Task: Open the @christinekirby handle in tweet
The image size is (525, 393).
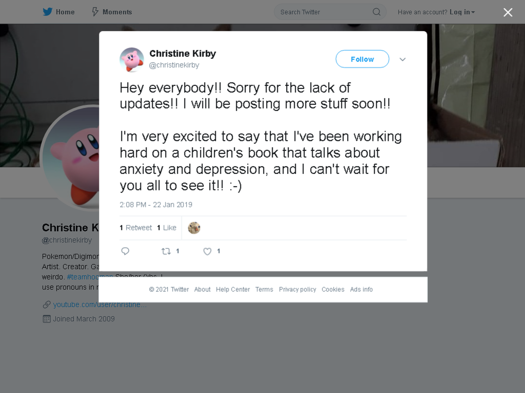Action: [x=174, y=65]
